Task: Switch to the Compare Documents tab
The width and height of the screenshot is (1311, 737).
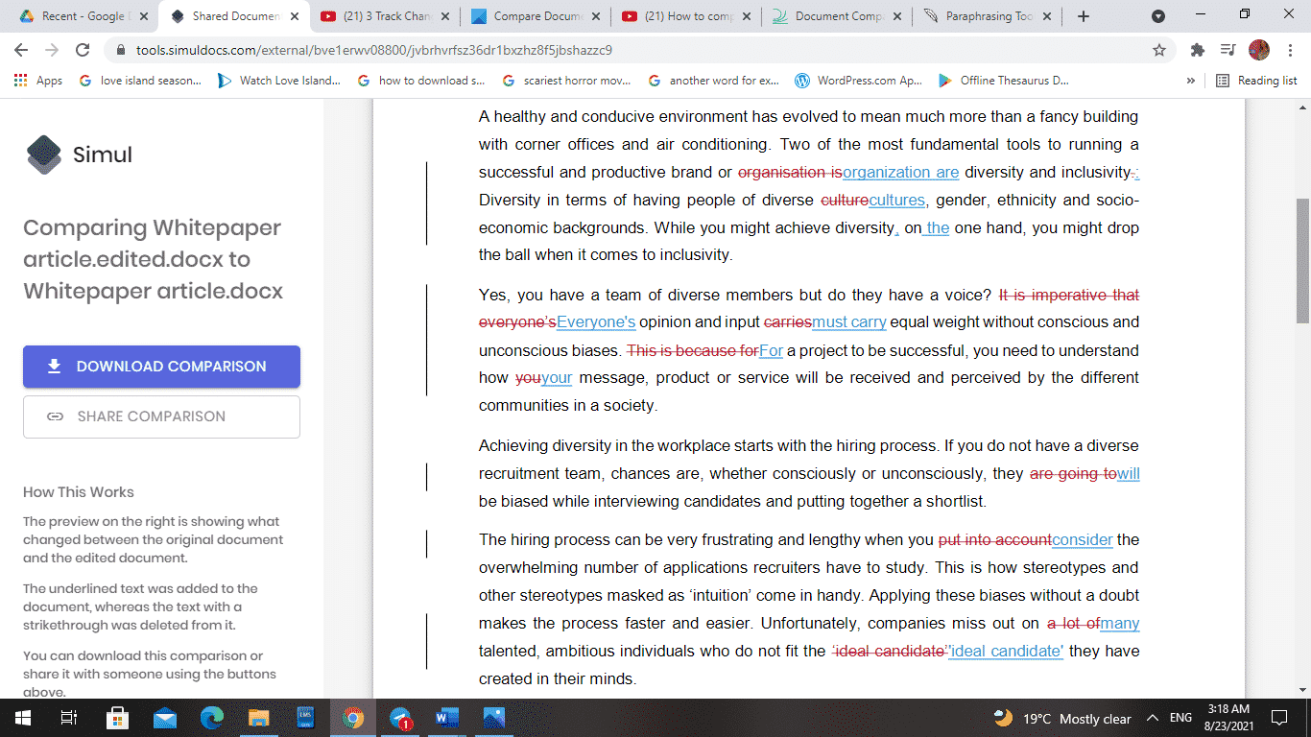Action: pyautogui.click(x=536, y=16)
